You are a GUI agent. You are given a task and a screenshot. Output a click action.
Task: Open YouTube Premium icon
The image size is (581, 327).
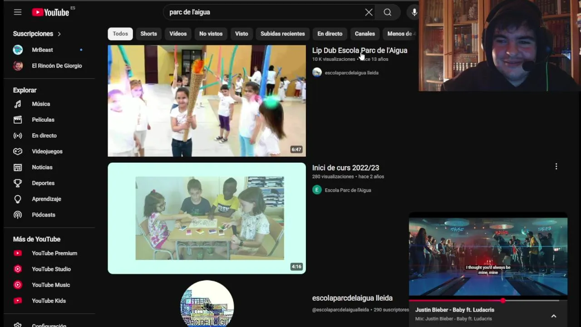tap(18, 253)
